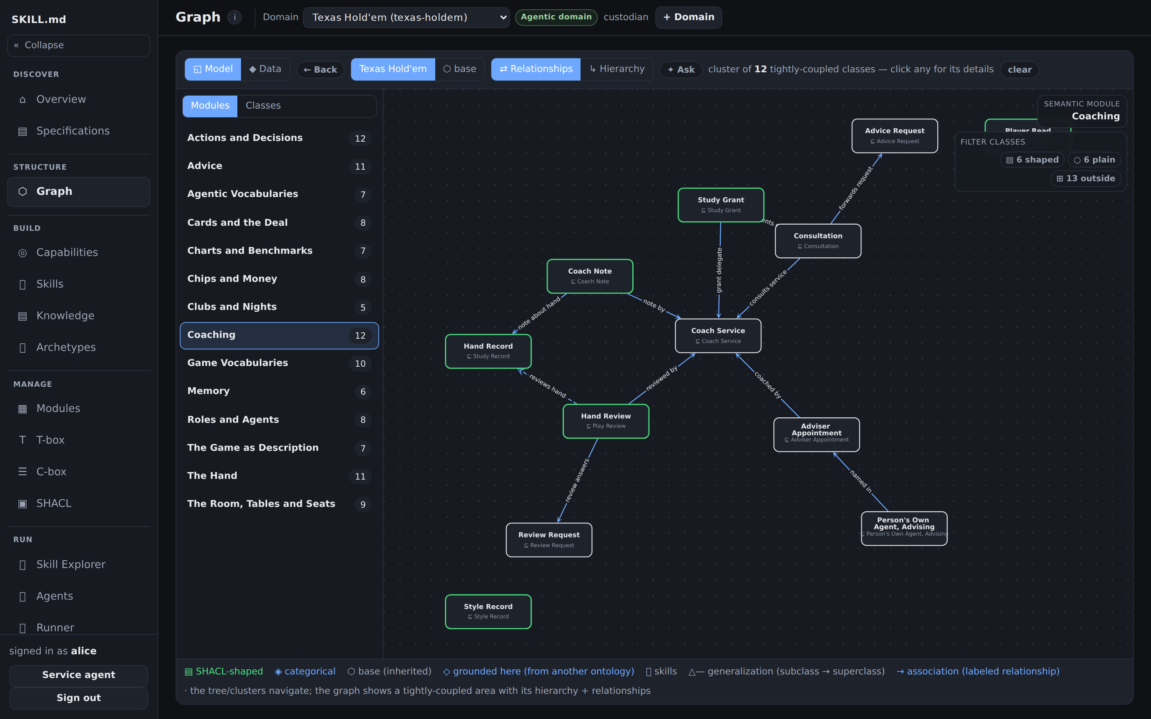Click the C-box list icon
This screenshot has height=719, width=1151.
pyautogui.click(x=22, y=472)
